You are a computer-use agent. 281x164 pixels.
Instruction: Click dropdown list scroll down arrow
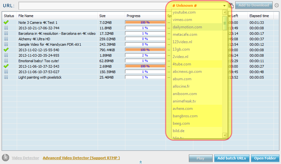225,135
